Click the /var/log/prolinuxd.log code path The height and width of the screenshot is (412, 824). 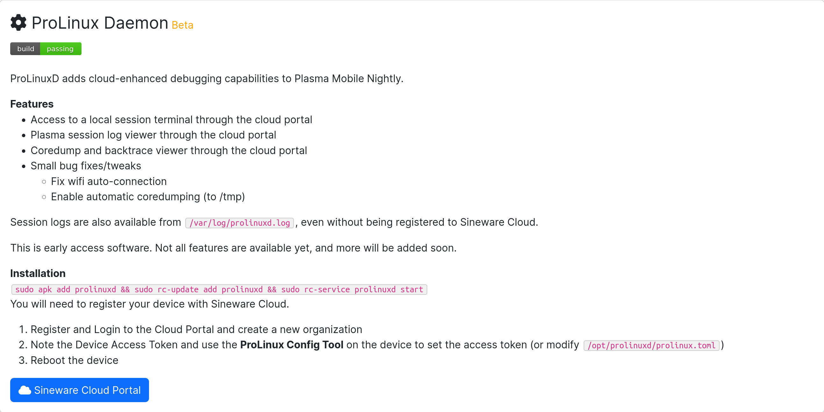[239, 223]
